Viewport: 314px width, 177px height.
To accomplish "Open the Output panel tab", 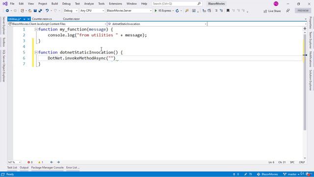I will 24,168.
